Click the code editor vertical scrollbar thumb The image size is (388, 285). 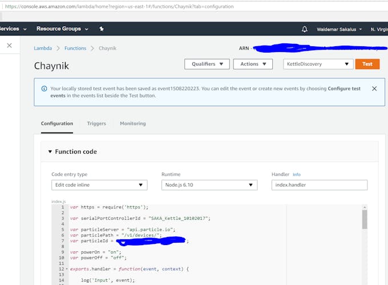click(x=365, y=220)
